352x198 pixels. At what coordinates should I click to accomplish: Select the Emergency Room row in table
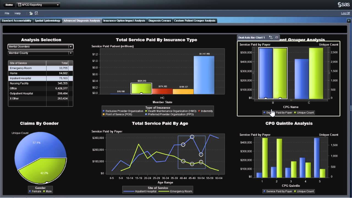point(40,68)
